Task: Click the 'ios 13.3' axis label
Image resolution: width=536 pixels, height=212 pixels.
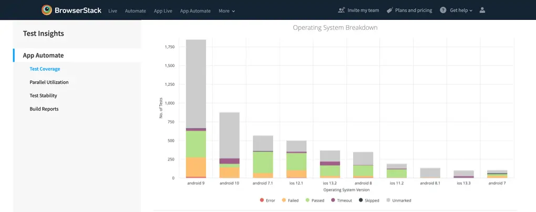Action: (x=464, y=183)
